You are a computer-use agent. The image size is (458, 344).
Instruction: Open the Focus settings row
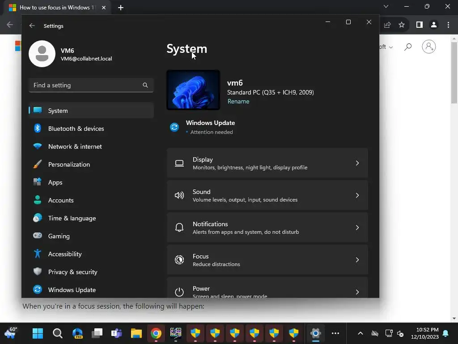coord(267,260)
